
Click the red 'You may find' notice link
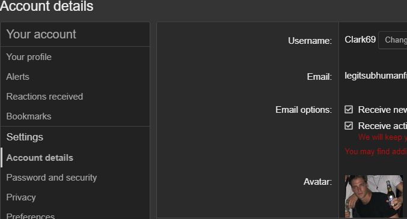pos(376,151)
